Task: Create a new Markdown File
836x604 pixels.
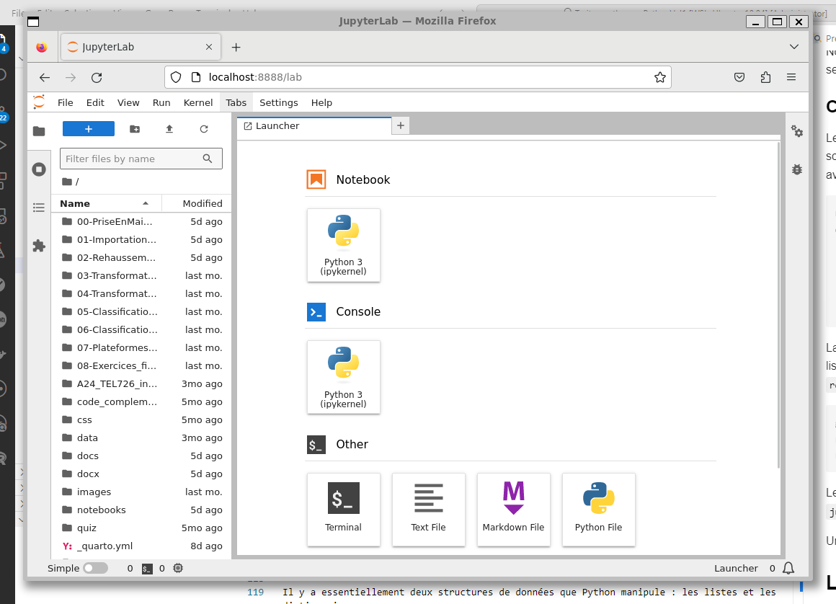Action: point(513,510)
